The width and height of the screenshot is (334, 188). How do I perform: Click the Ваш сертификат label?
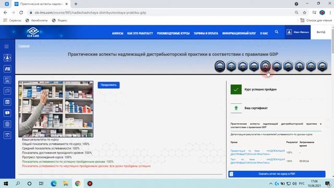tap(256, 108)
